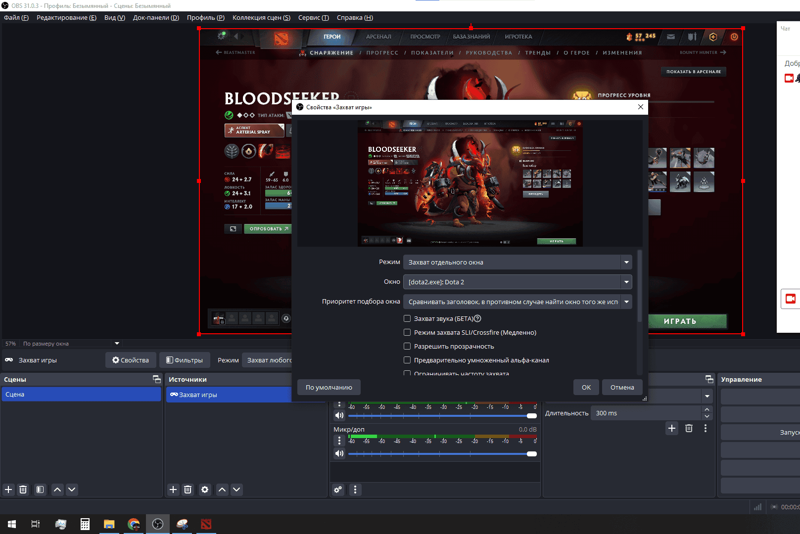Open scene filters icon in Scenes panel
The image size is (800, 534).
(40, 489)
